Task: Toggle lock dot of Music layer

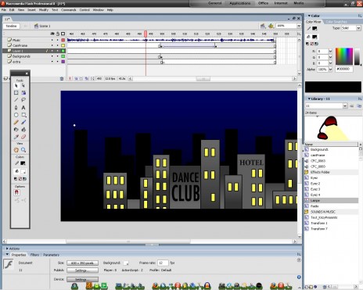Action: pyautogui.click(x=57, y=40)
